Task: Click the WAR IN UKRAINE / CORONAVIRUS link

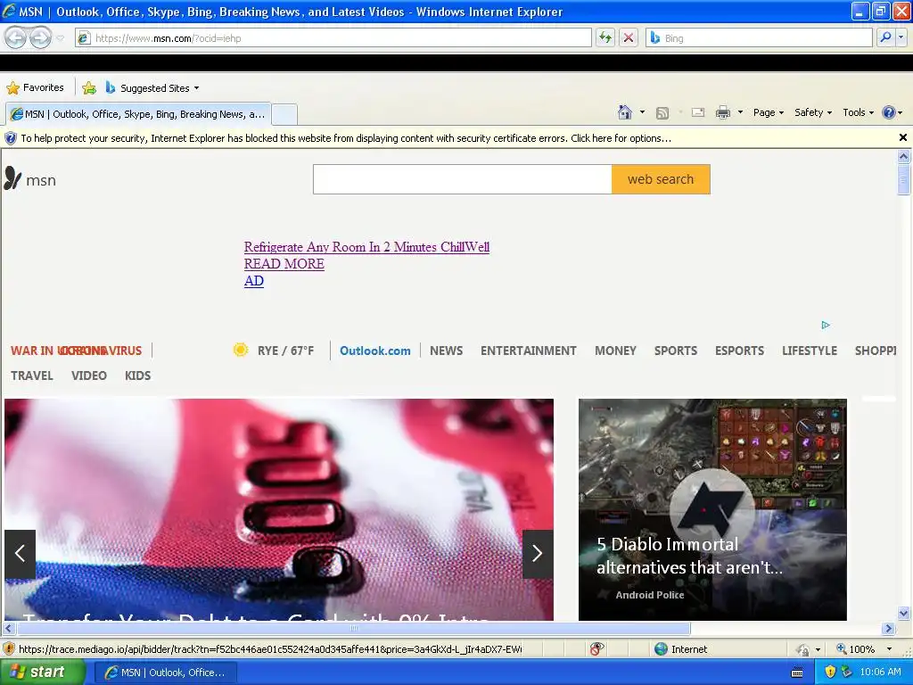Action: [x=76, y=351]
